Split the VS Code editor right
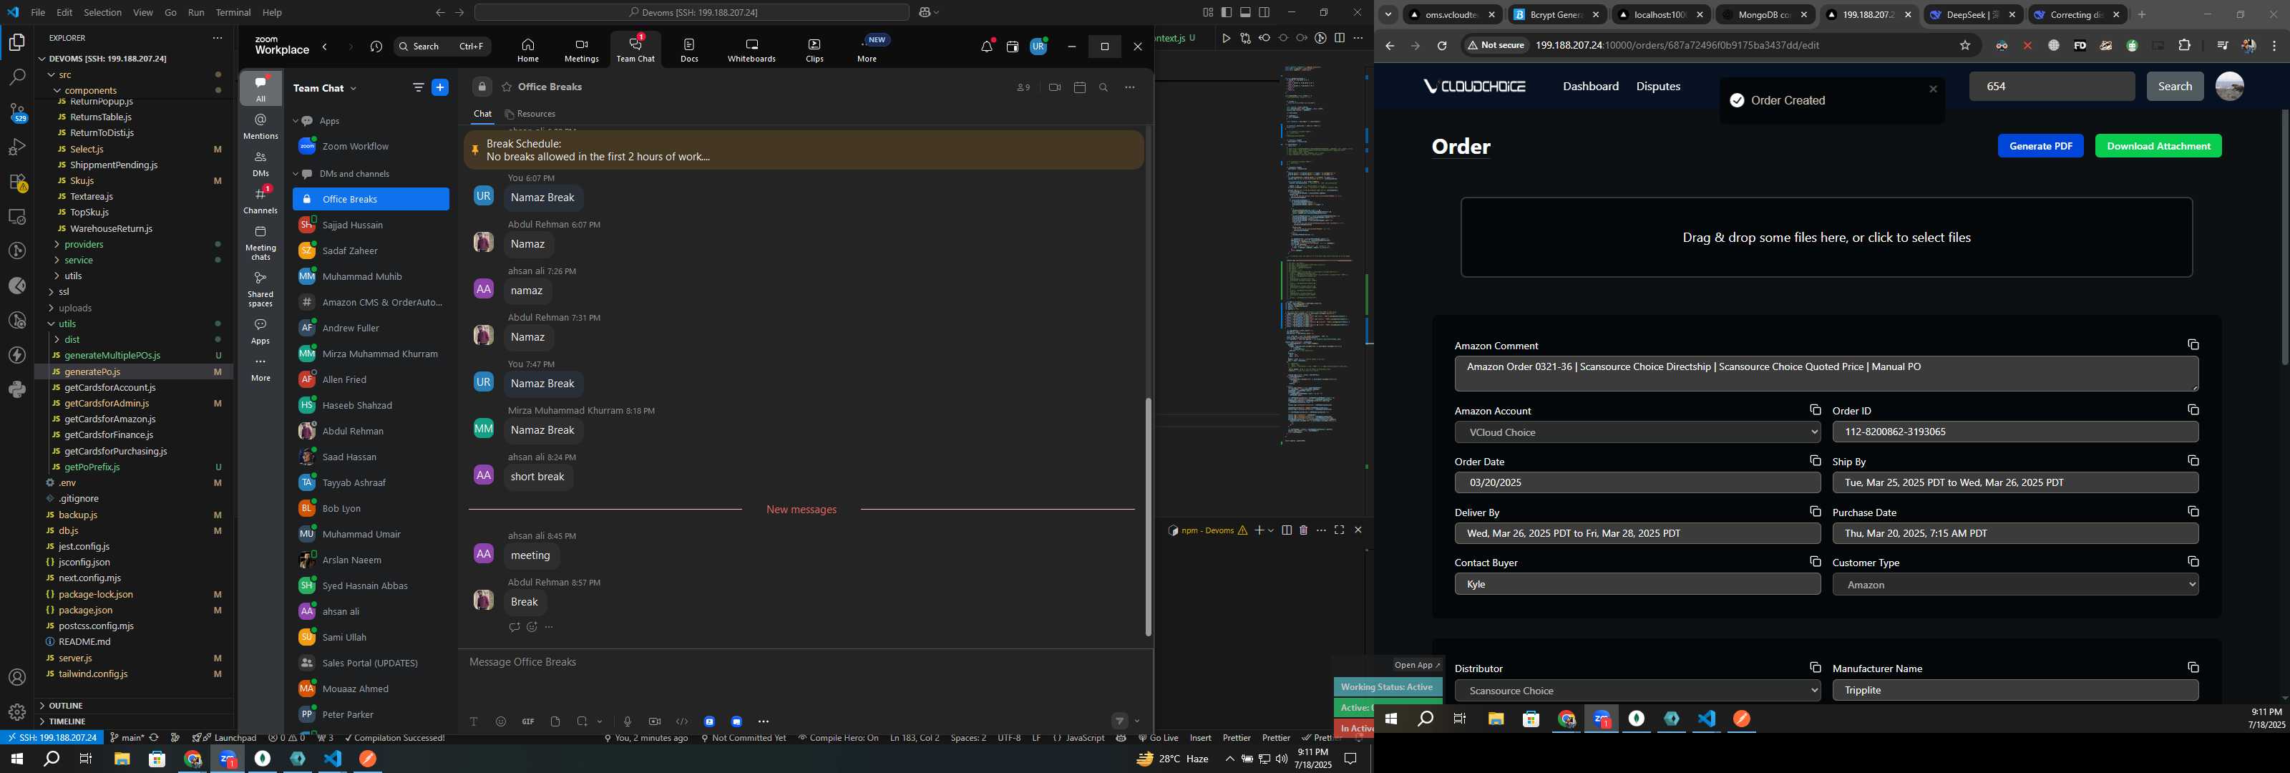2290x773 pixels. click(1340, 38)
